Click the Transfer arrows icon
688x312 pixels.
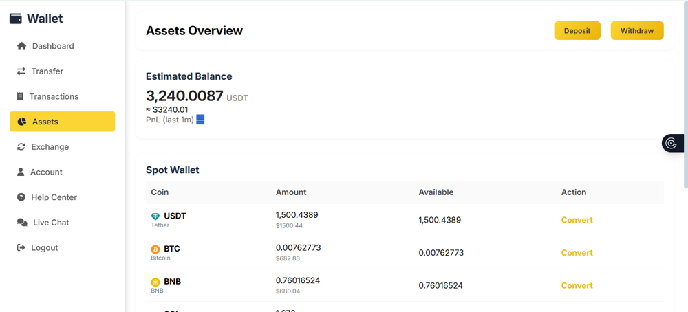pos(21,71)
